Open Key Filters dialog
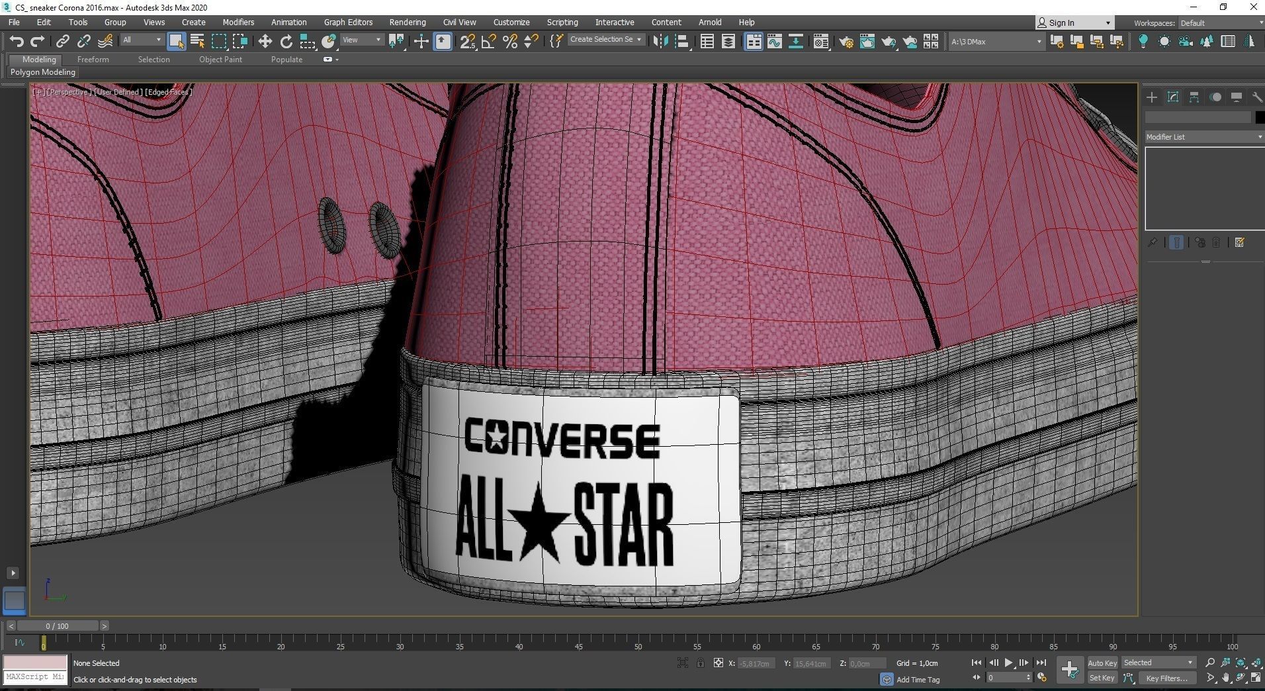The height and width of the screenshot is (691, 1265). 1166,678
